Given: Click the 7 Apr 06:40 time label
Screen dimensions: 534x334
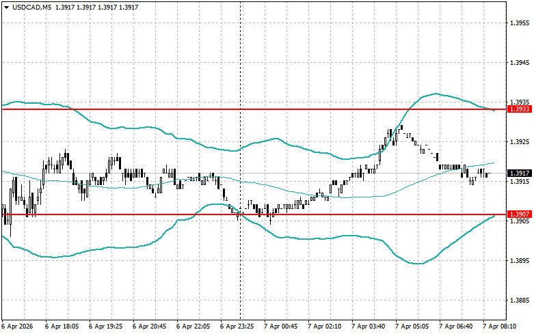Looking at the screenshot, I should click(x=455, y=326).
